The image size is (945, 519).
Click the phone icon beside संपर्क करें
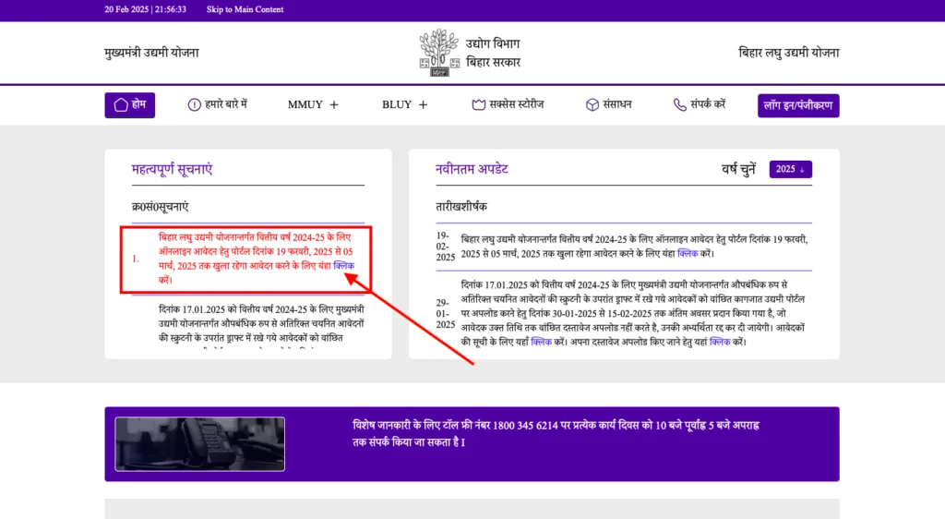pos(680,105)
